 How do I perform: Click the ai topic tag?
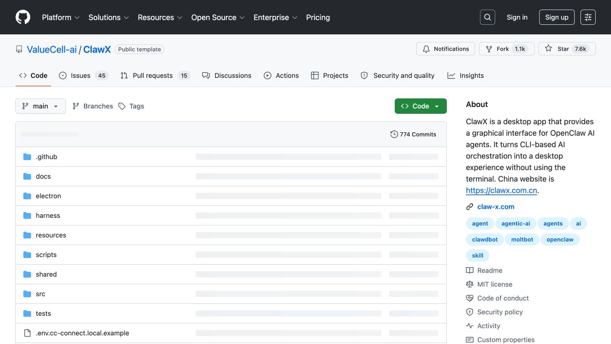[x=579, y=224]
